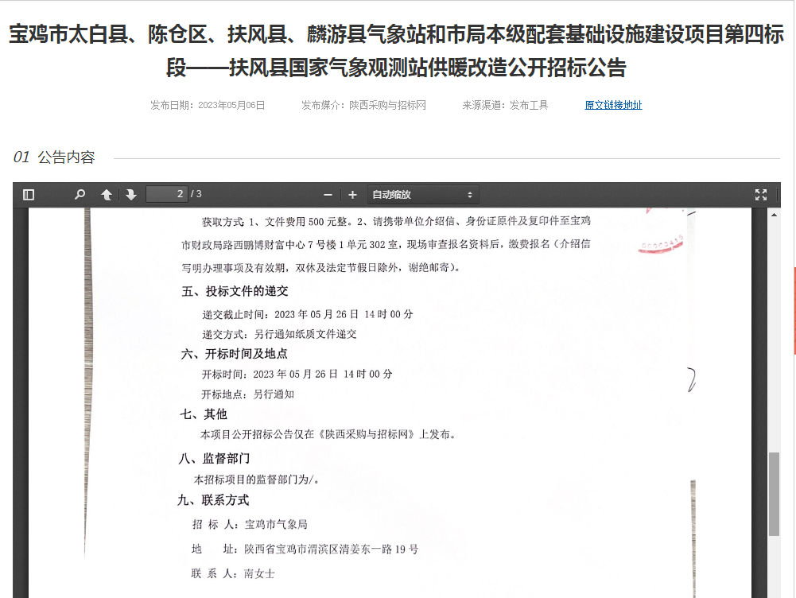This screenshot has width=796, height=598.
Task: Click the 联系人 南女士 line
Action: [233, 573]
